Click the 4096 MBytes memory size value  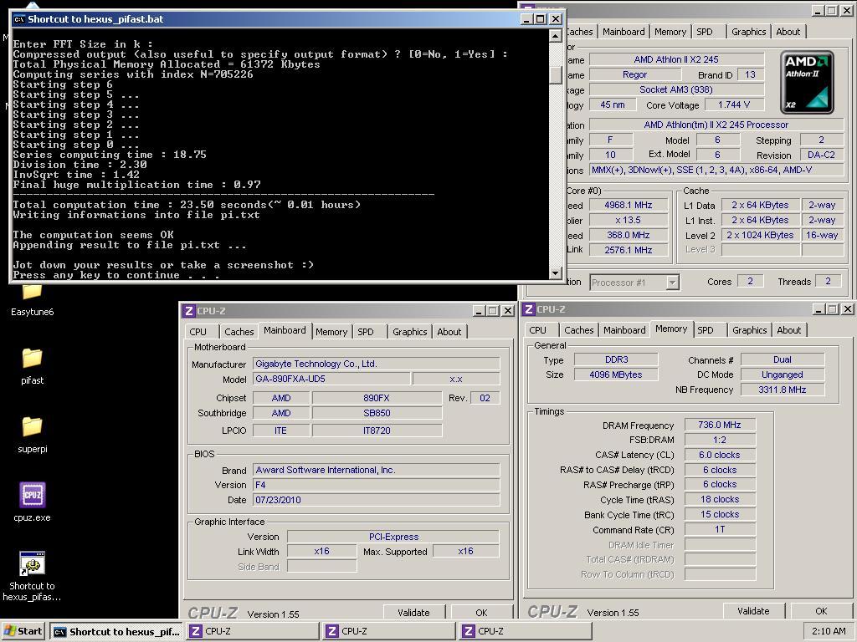point(615,374)
